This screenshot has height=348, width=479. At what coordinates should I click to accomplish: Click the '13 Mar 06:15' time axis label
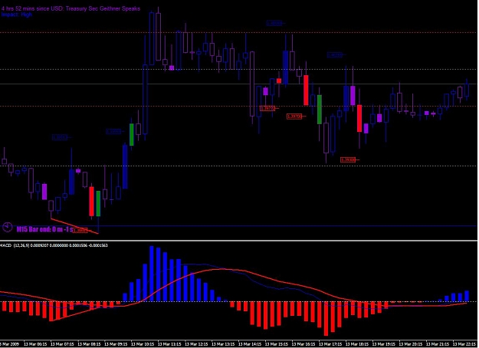click(x=35, y=344)
